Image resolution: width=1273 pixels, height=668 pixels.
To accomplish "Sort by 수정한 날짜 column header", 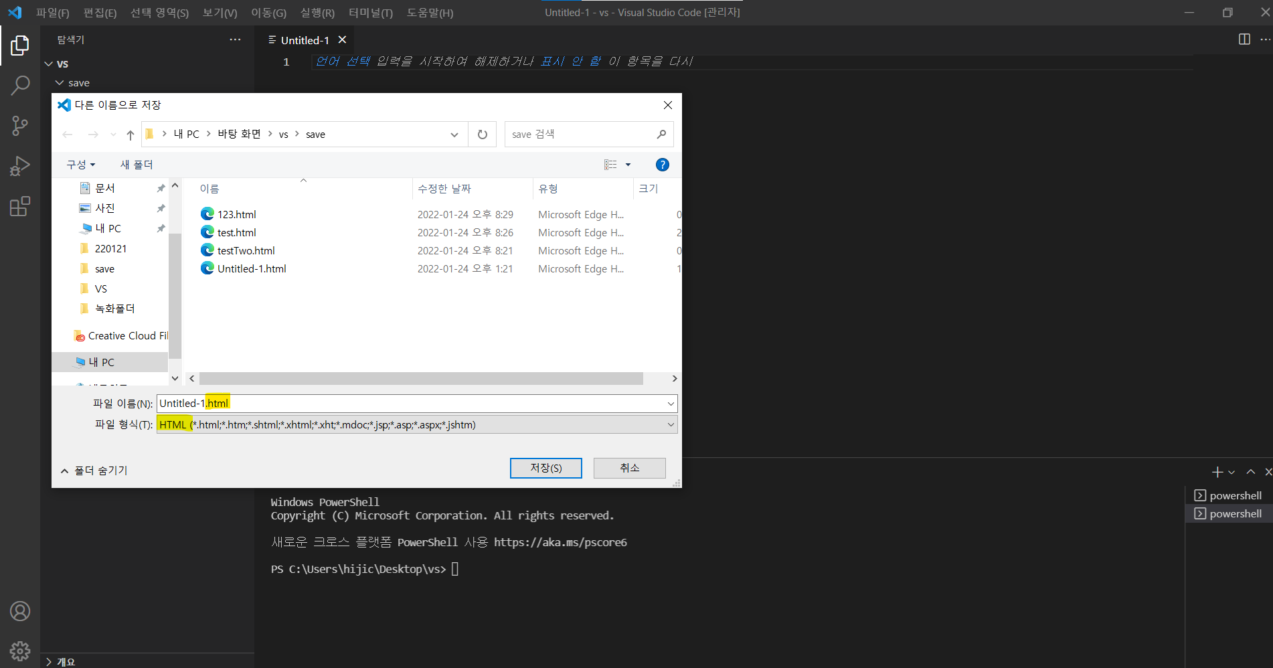I will pos(444,189).
